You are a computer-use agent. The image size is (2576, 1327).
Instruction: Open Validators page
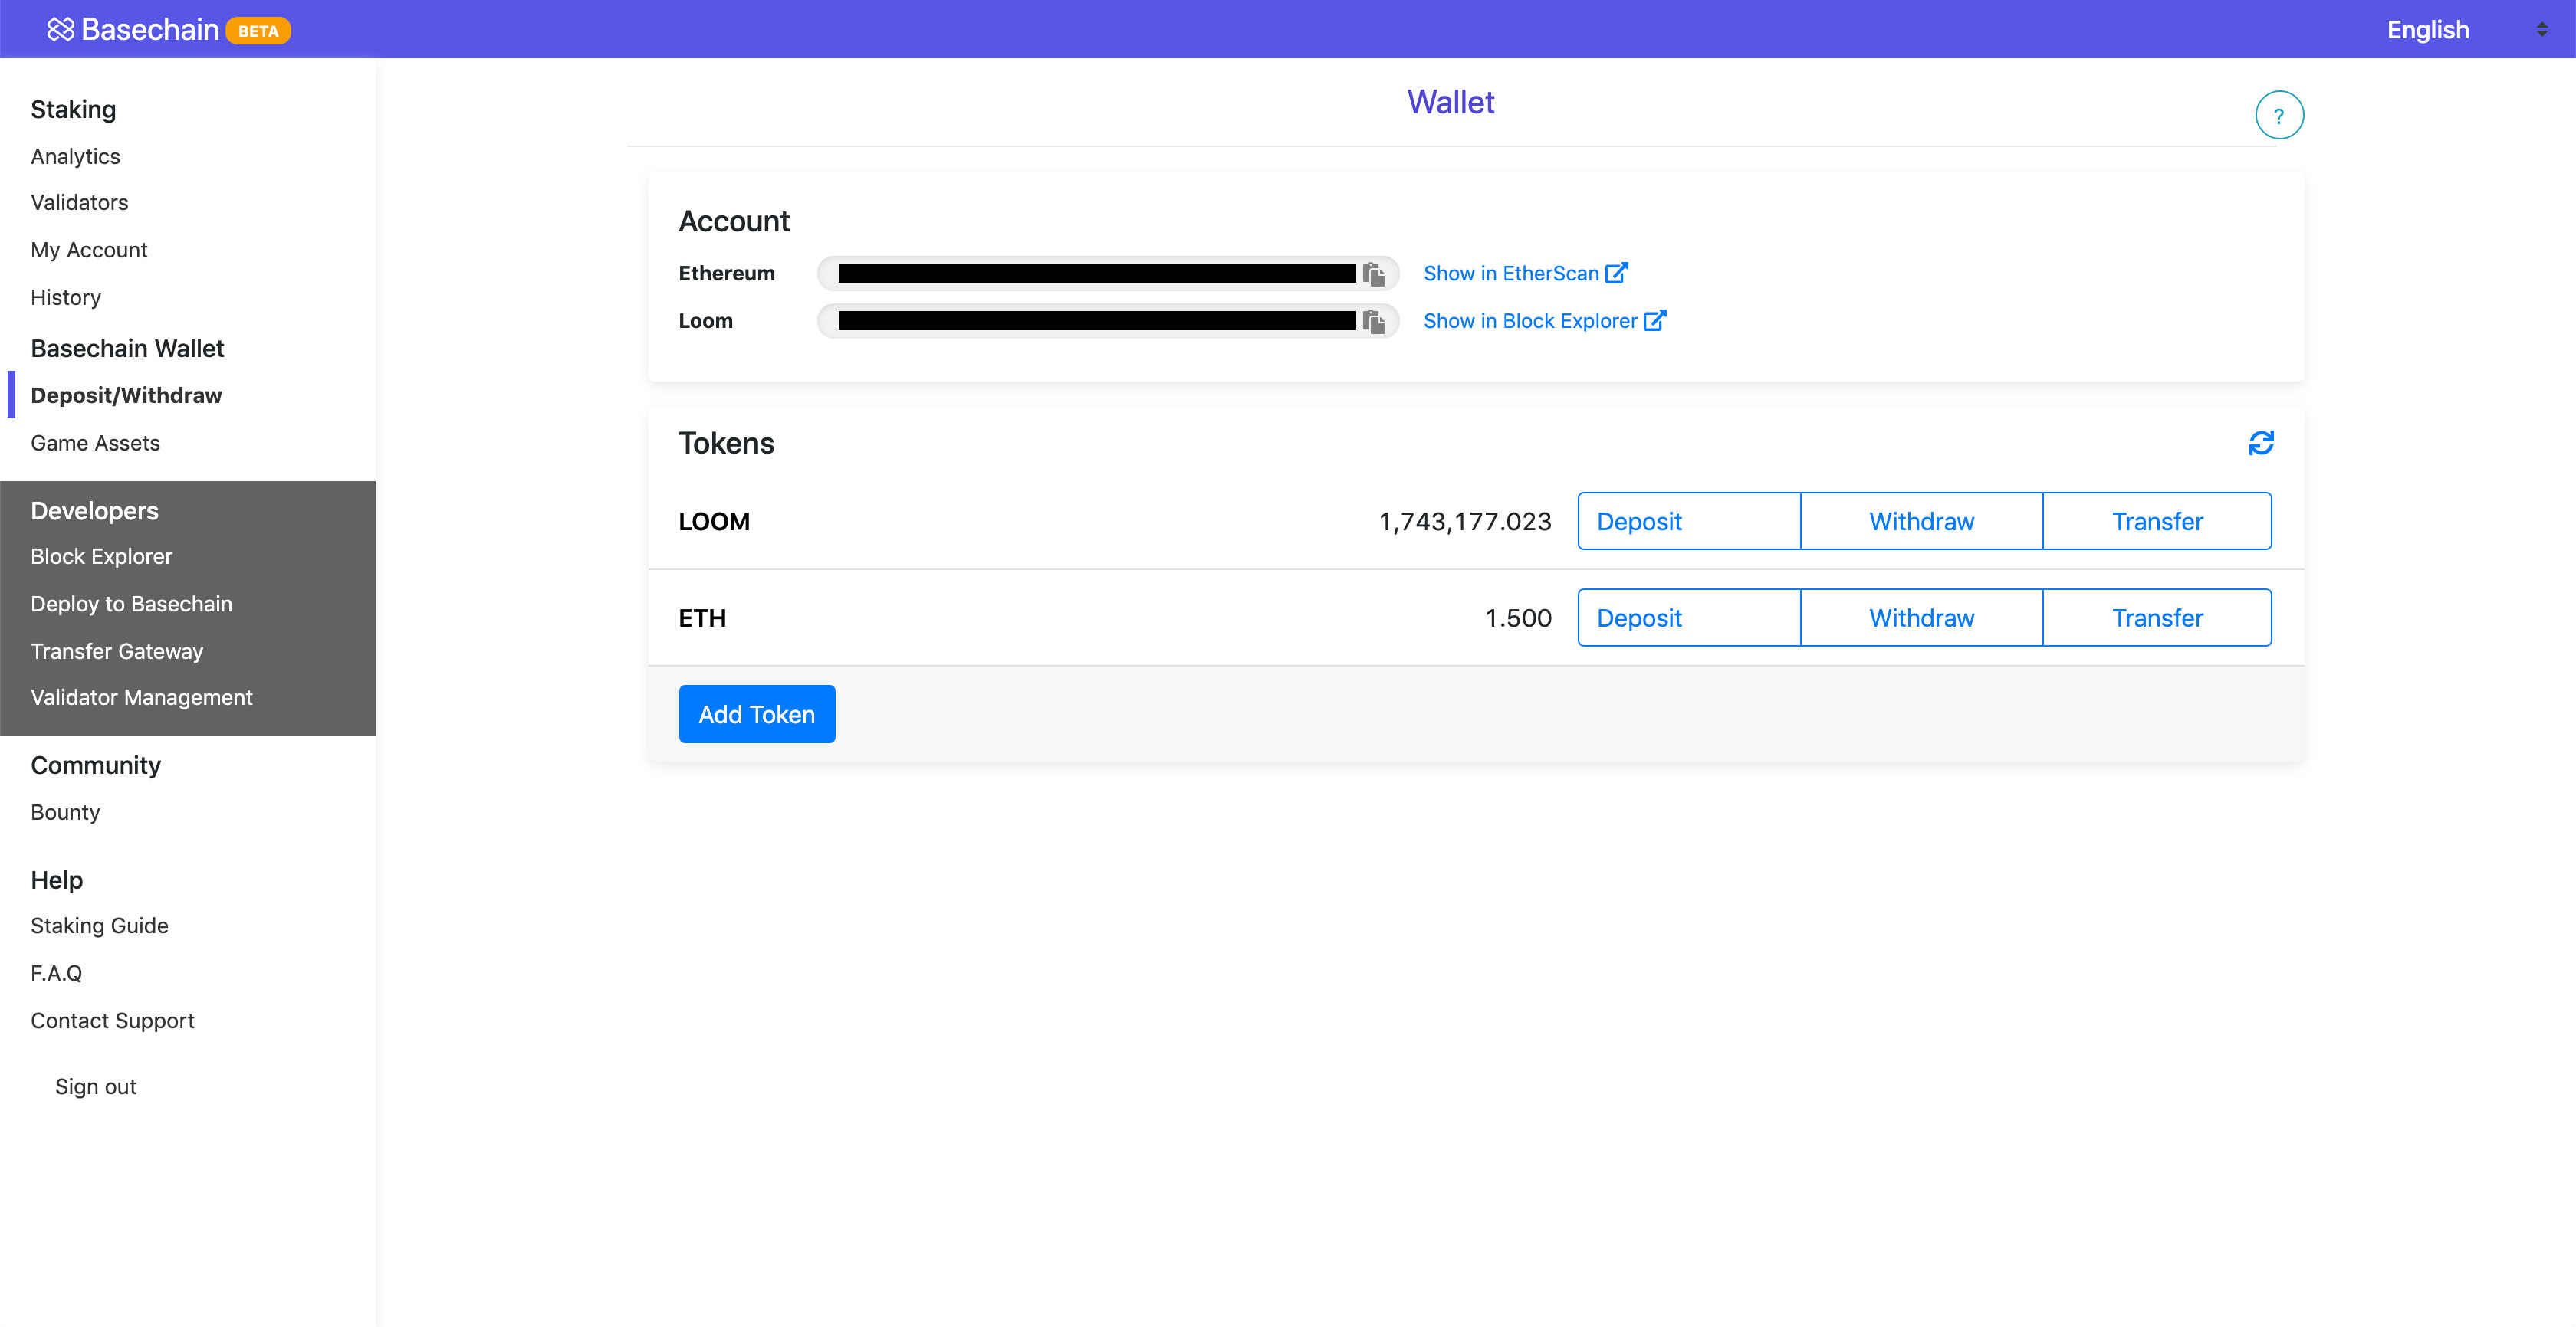pos(79,203)
